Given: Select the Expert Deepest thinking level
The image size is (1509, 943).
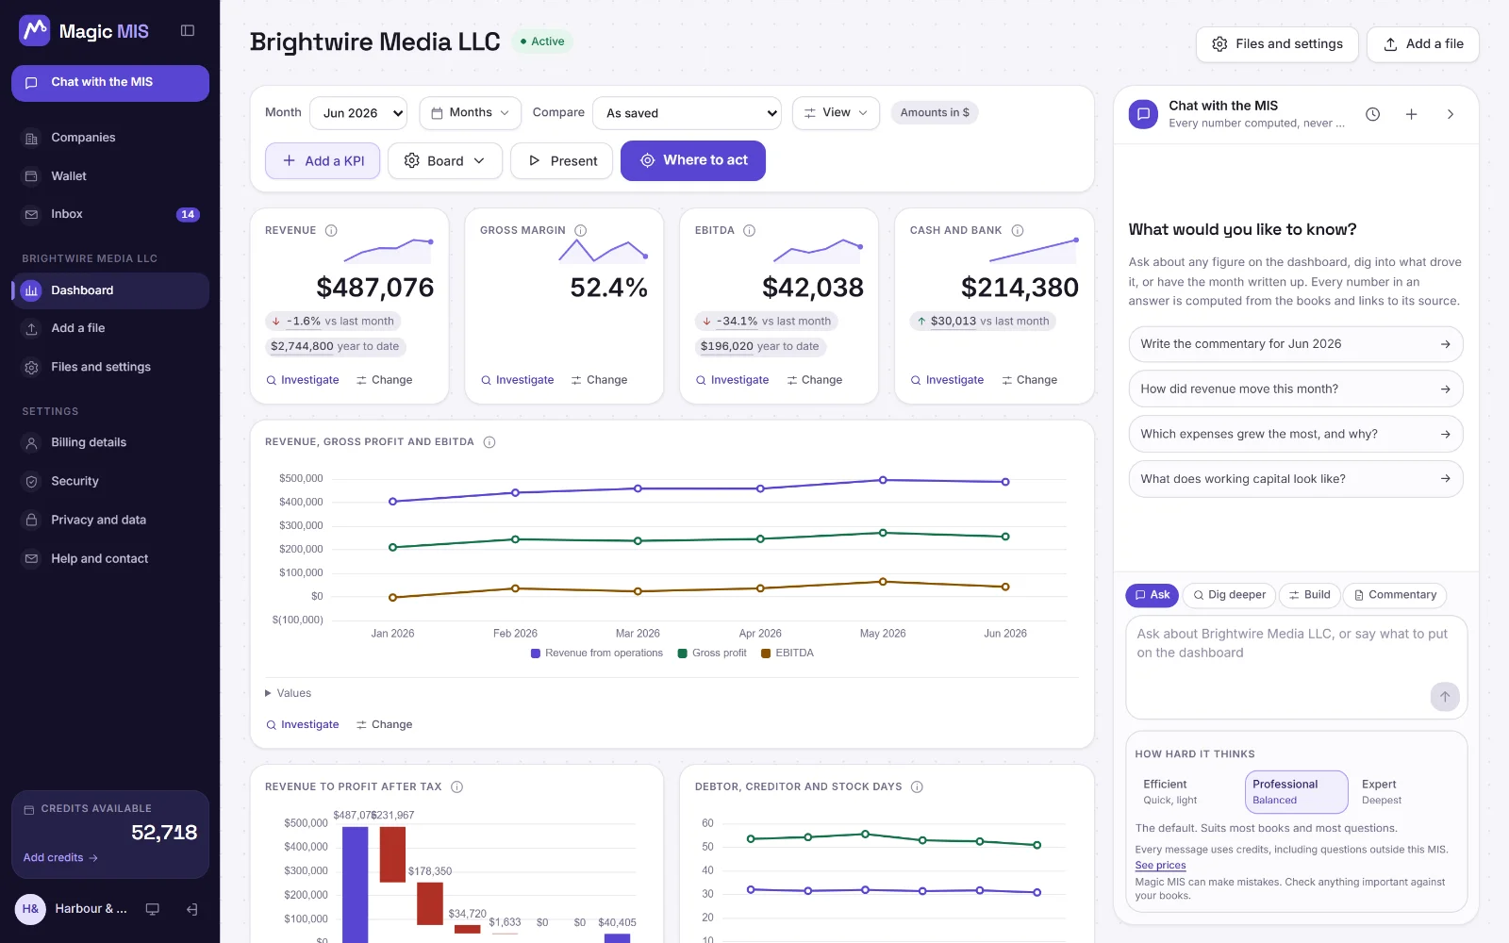Looking at the screenshot, I should [1406, 792].
